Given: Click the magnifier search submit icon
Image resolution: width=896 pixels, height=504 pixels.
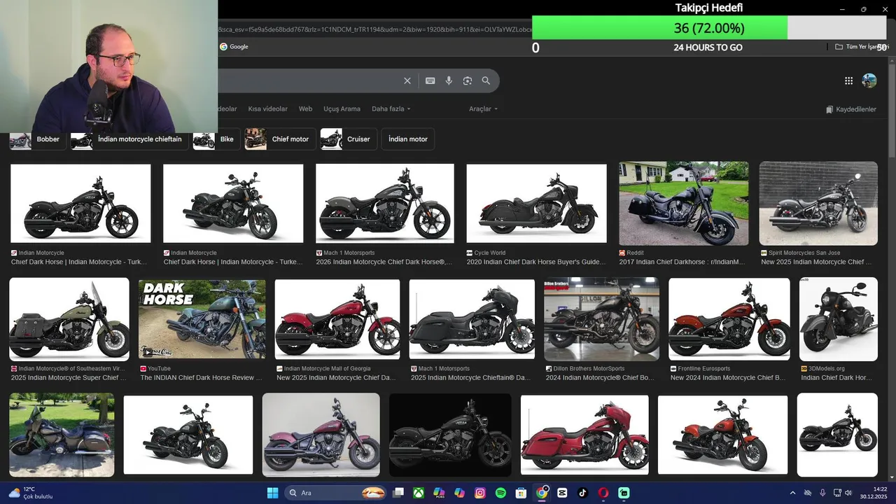Looking at the screenshot, I should click(x=486, y=80).
